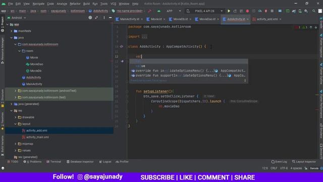
Task: Expand the values folder
Action: (16, 151)
